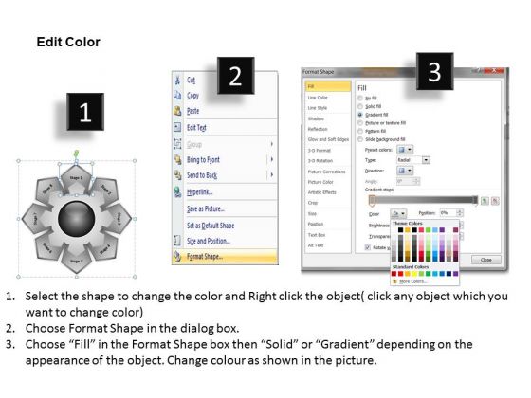The width and height of the screenshot is (531, 398).
Task: Click the remove gradient stop icon
Action: (495, 201)
